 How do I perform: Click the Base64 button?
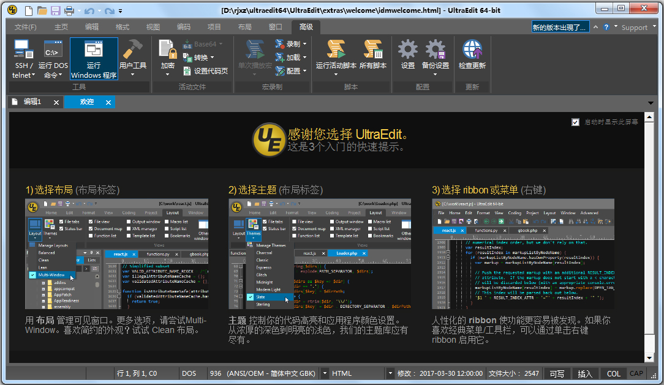click(x=202, y=44)
